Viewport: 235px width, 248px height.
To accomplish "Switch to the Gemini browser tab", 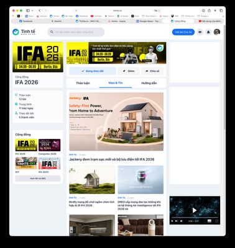I will tap(57, 21).
